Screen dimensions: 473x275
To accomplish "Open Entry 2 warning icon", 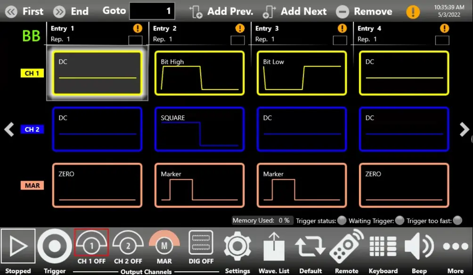I will coord(240,28).
